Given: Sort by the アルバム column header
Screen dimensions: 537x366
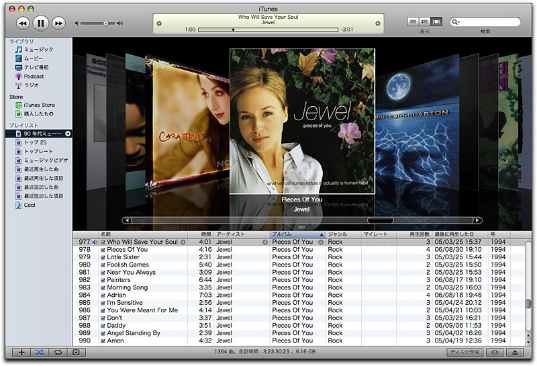Looking at the screenshot, I should click(x=295, y=234).
